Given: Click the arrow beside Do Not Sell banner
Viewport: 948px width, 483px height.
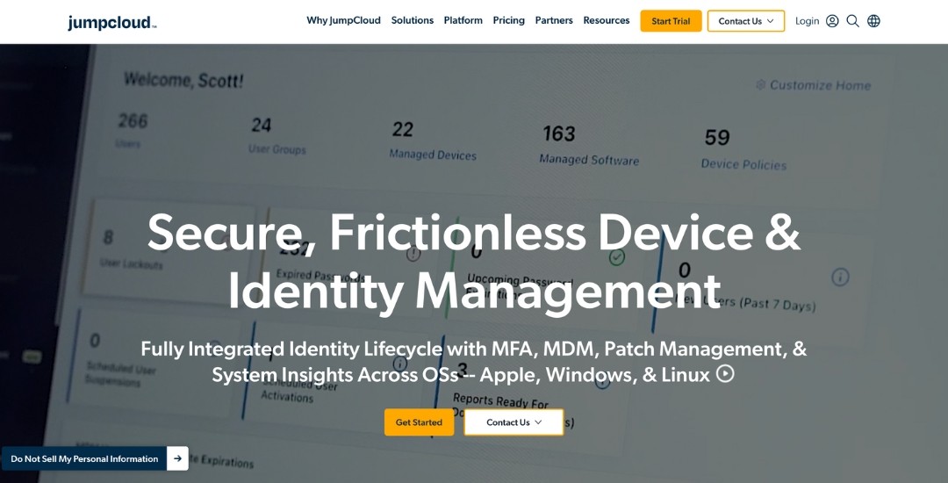Looking at the screenshot, I should point(177,458).
